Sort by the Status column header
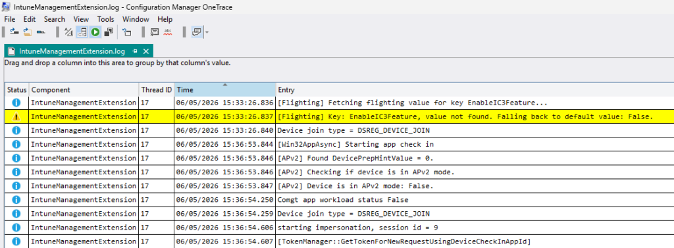674x248 pixels. tap(16, 90)
